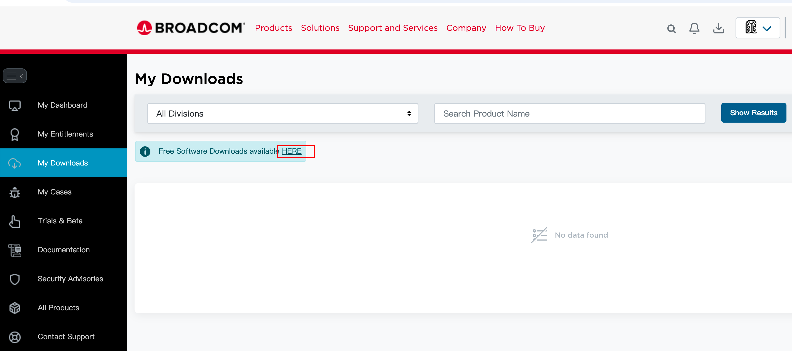The image size is (792, 351).
Task: Click the Trials & Beta hand icon
Action: point(15,221)
